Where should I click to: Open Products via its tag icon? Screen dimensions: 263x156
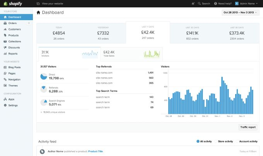5,35
